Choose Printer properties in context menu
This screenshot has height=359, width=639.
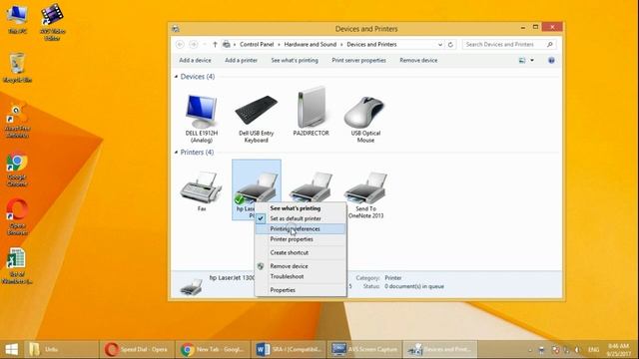pyautogui.click(x=301, y=239)
